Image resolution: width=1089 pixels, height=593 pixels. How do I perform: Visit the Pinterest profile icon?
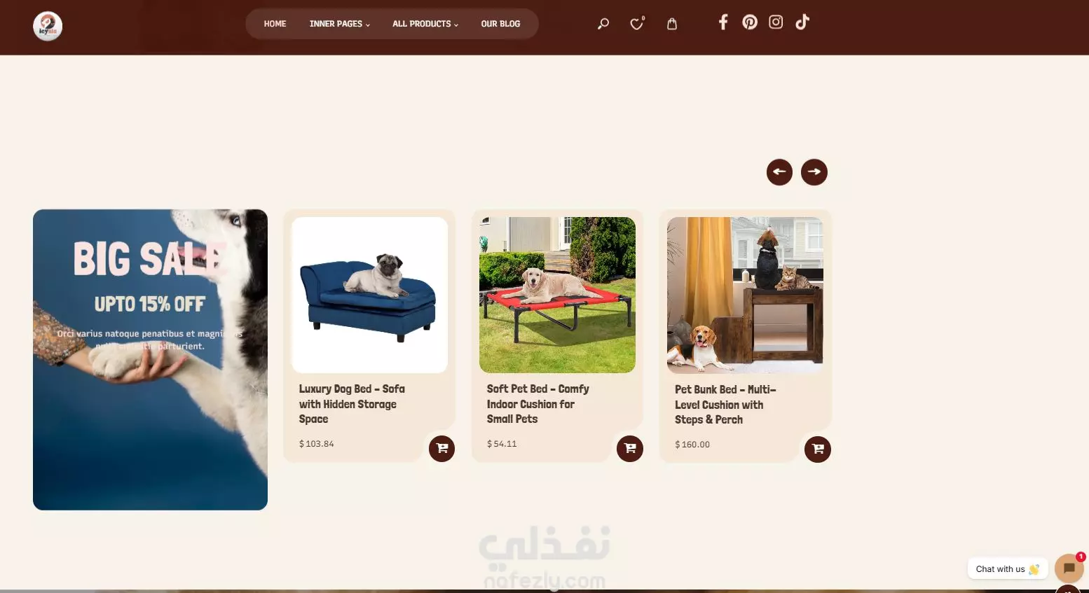click(750, 22)
